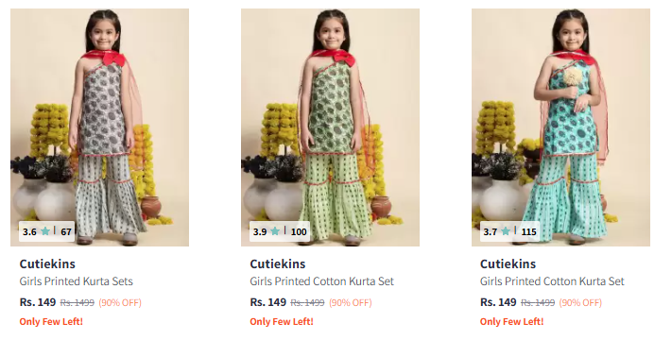This screenshot has height=340, width=672.
Task: Click the Rs. 149 price of the first product
Action: tap(38, 302)
